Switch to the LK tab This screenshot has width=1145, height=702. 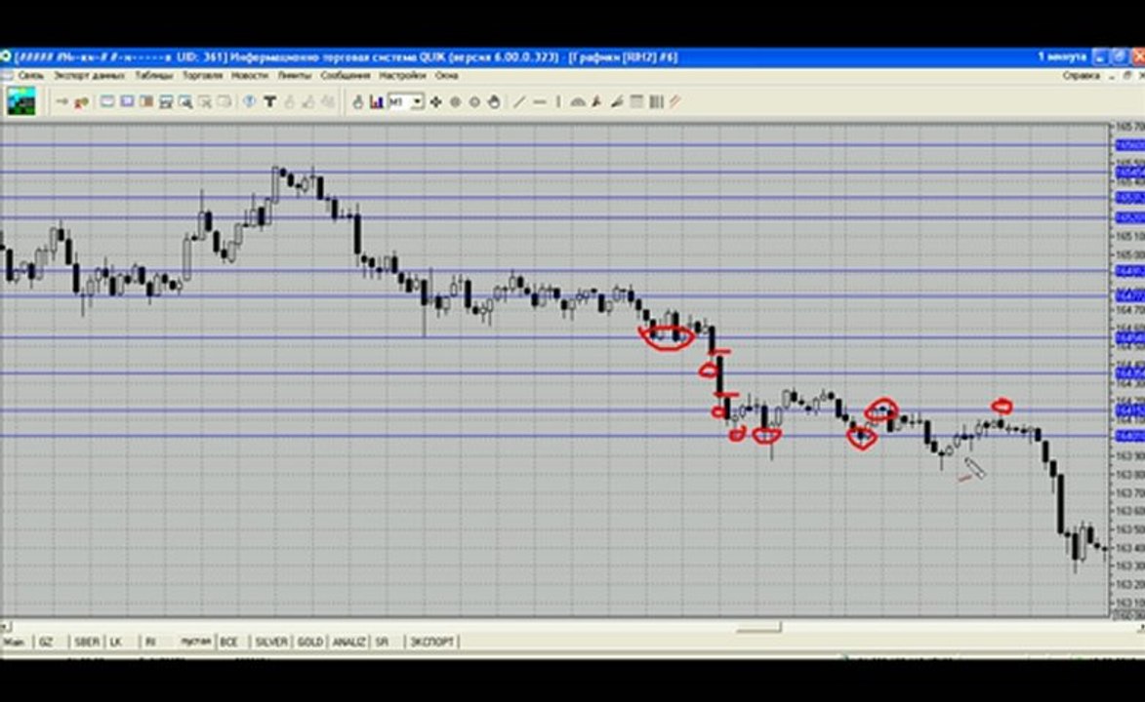pyautogui.click(x=115, y=643)
